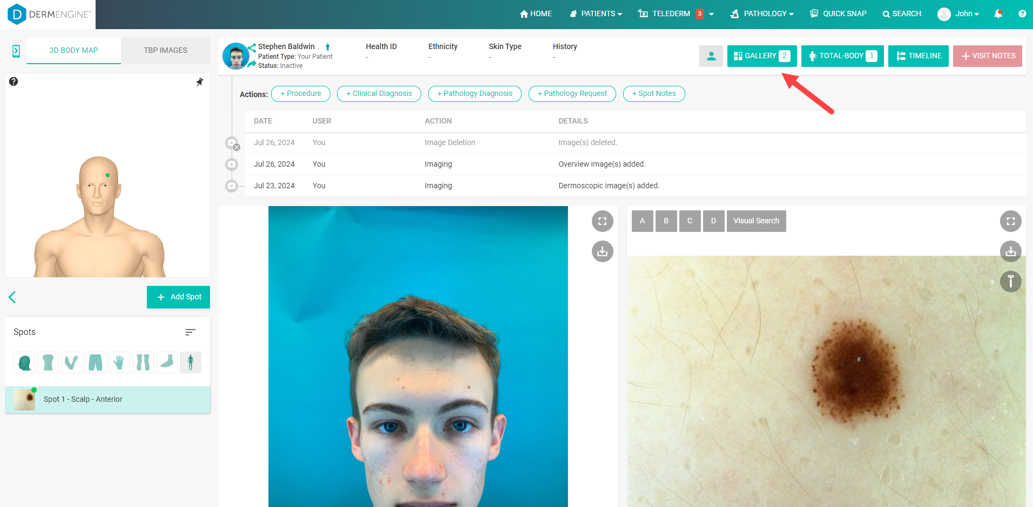This screenshot has height=507, width=1033.
Task: Add a Clinical Diagnosis
Action: point(379,94)
